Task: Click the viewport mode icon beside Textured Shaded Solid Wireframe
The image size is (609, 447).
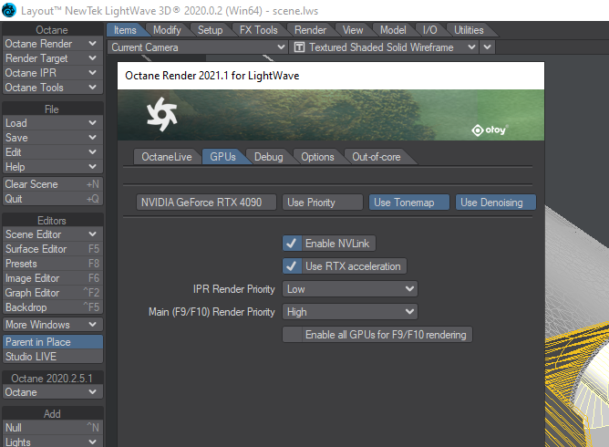Action: (x=299, y=47)
